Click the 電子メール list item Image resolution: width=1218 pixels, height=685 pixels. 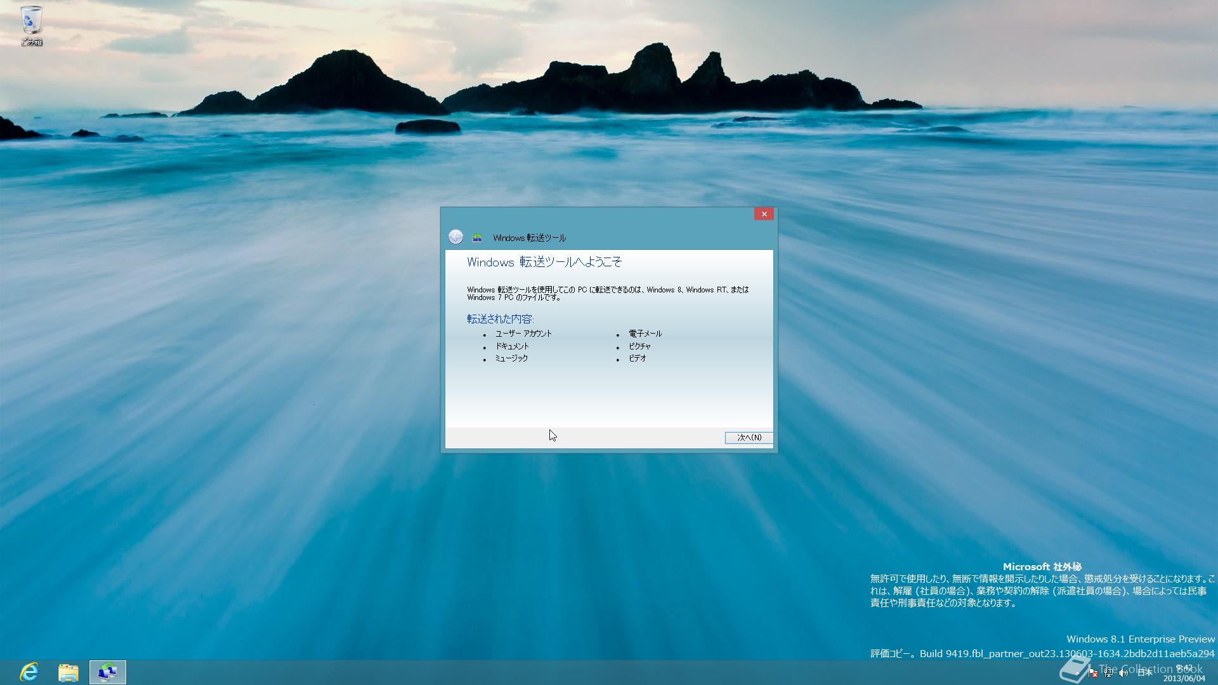tap(645, 334)
